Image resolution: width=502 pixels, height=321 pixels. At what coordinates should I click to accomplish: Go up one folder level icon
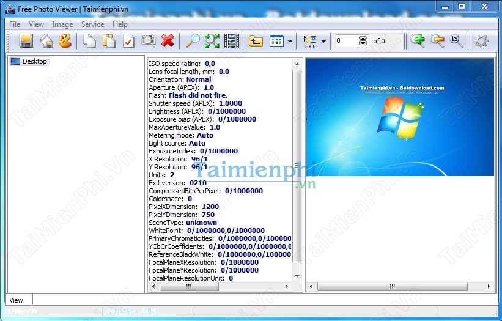coord(256,41)
